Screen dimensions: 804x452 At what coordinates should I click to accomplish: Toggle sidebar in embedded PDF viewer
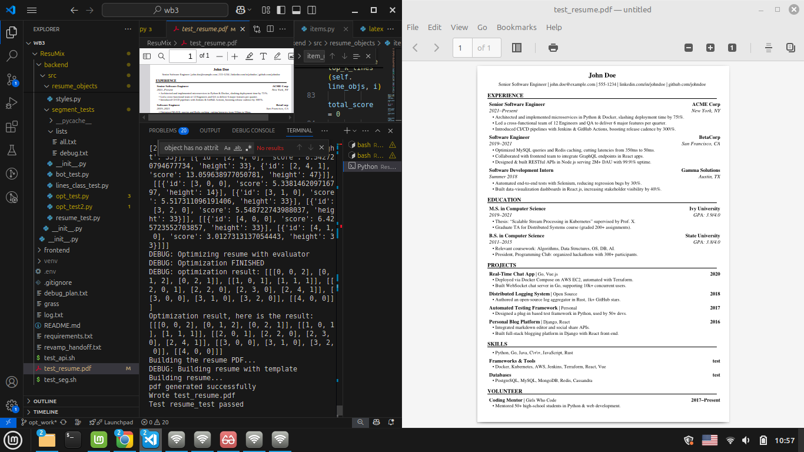(x=148, y=56)
